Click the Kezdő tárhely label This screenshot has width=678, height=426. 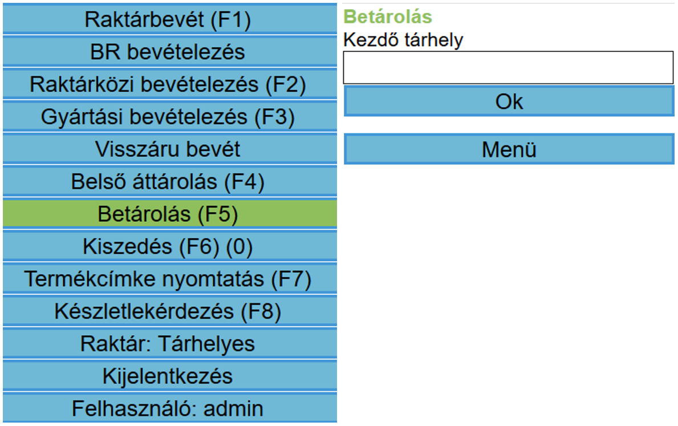(x=403, y=40)
